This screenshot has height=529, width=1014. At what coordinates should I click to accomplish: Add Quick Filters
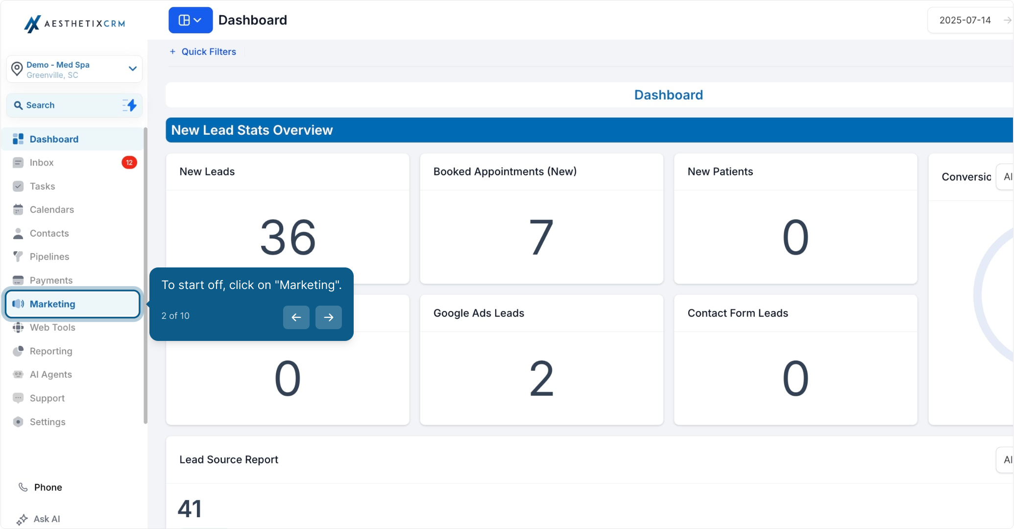coord(203,52)
